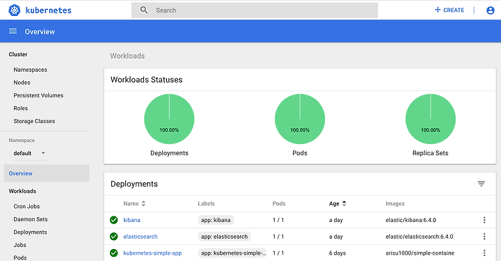Open actions menu for kibana row
Screen dimensions: 501x261
point(484,220)
